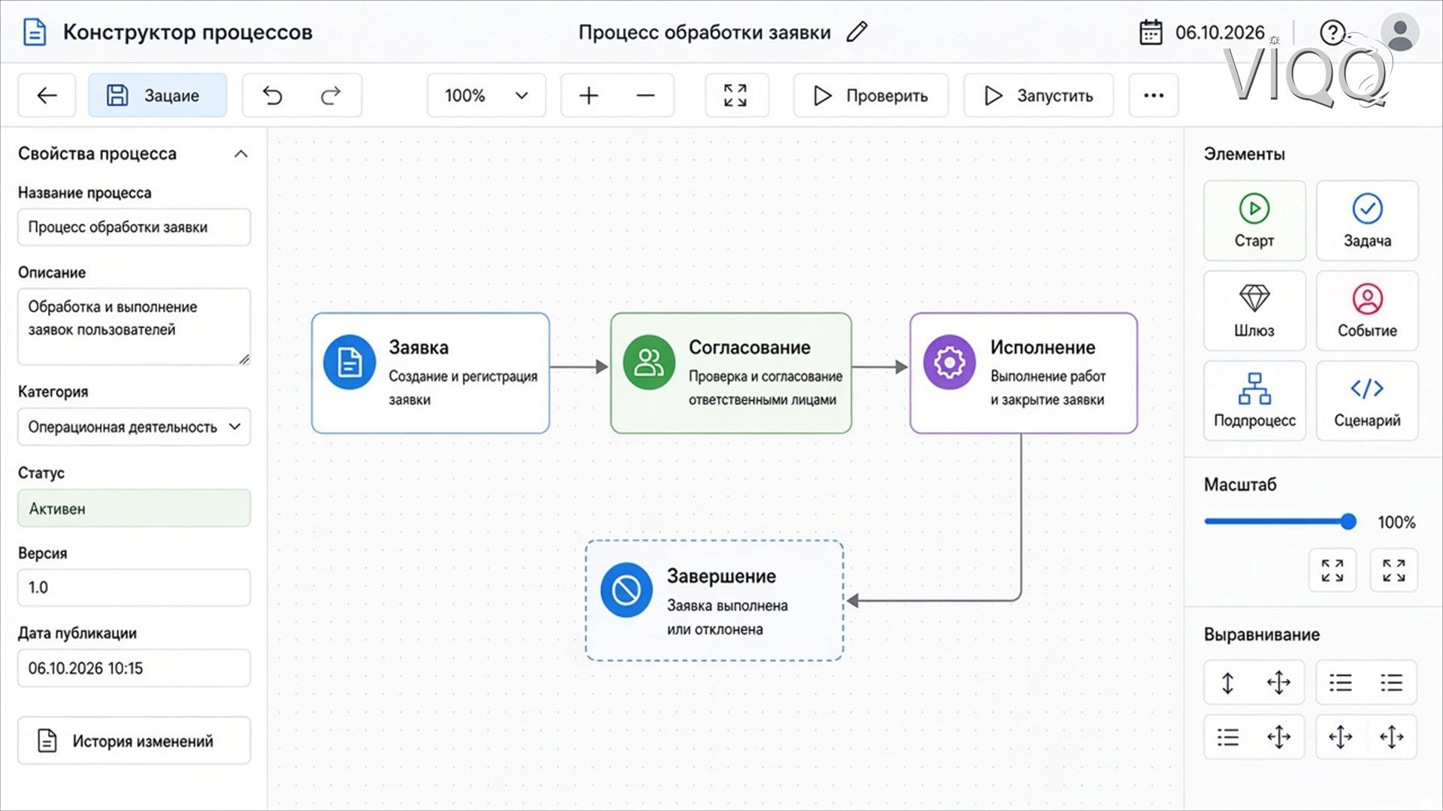Viewport: 1443px width, 811px height.
Task: Select the Событие element
Action: coord(1367,311)
